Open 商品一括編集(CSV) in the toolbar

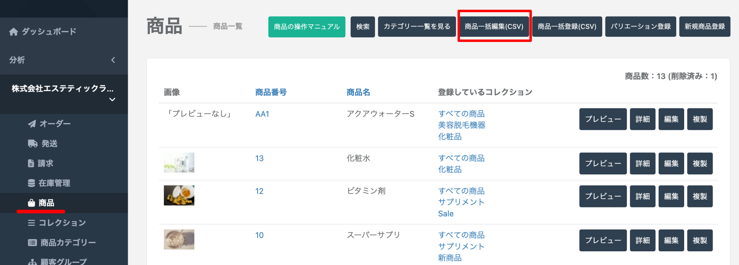coord(494,27)
